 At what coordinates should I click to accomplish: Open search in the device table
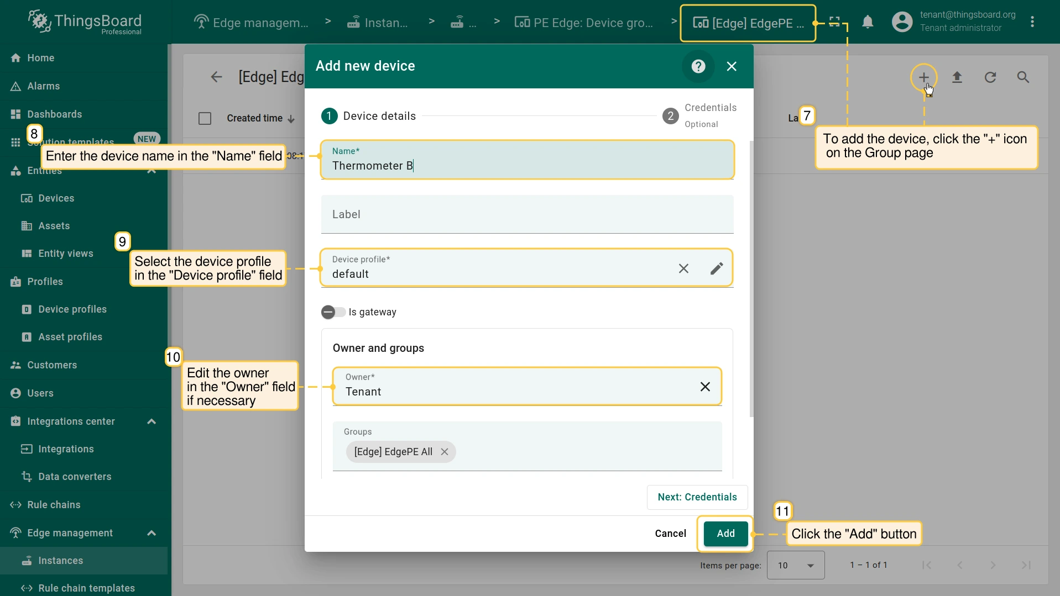click(x=1023, y=77)
